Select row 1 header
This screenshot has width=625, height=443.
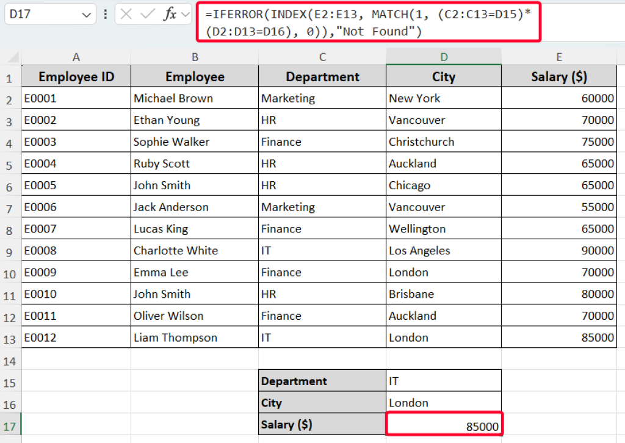pyautogui.click(x=10, y=76)
